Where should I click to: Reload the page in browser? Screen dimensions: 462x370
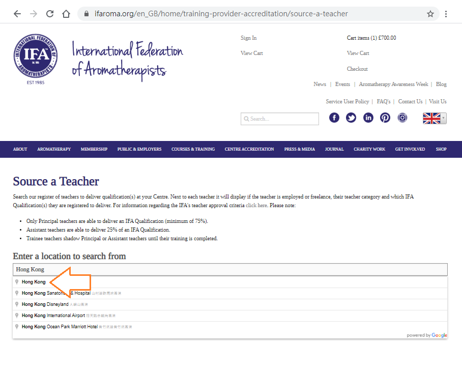[49, 14]
